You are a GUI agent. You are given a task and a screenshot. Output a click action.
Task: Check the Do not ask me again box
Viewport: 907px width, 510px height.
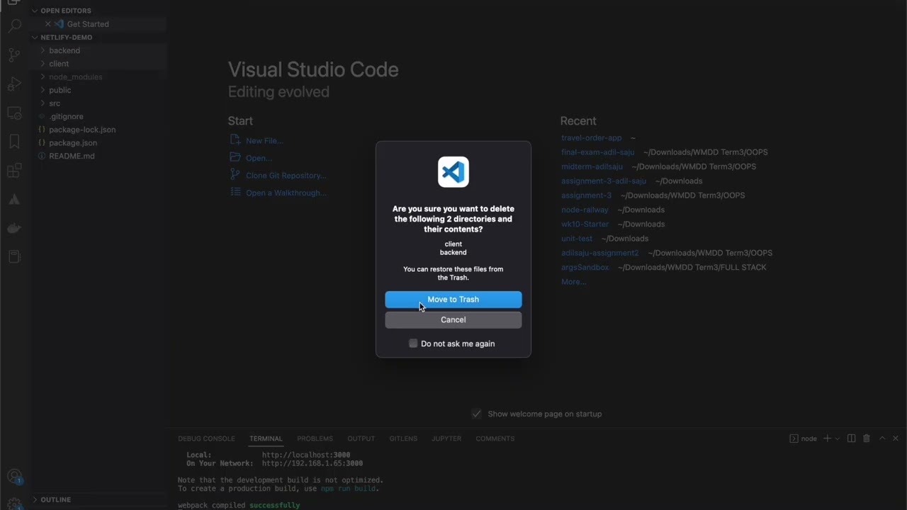[x=413, y=344]
